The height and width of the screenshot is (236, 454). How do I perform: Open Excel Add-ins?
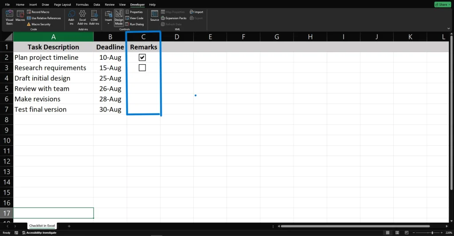(82, 17)
